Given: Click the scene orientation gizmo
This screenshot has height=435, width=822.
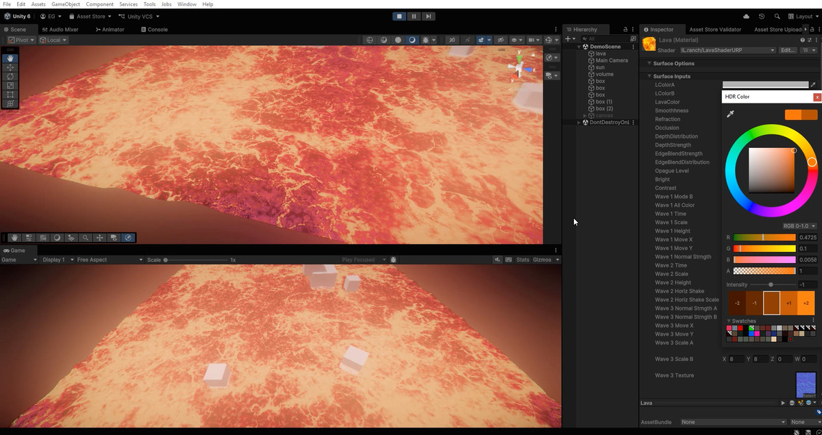Looking at the screenshot, I should (519, 67).
